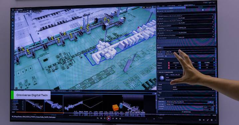Click the fullscreen icon in the bottom-right status bar

tap(208, 120)
